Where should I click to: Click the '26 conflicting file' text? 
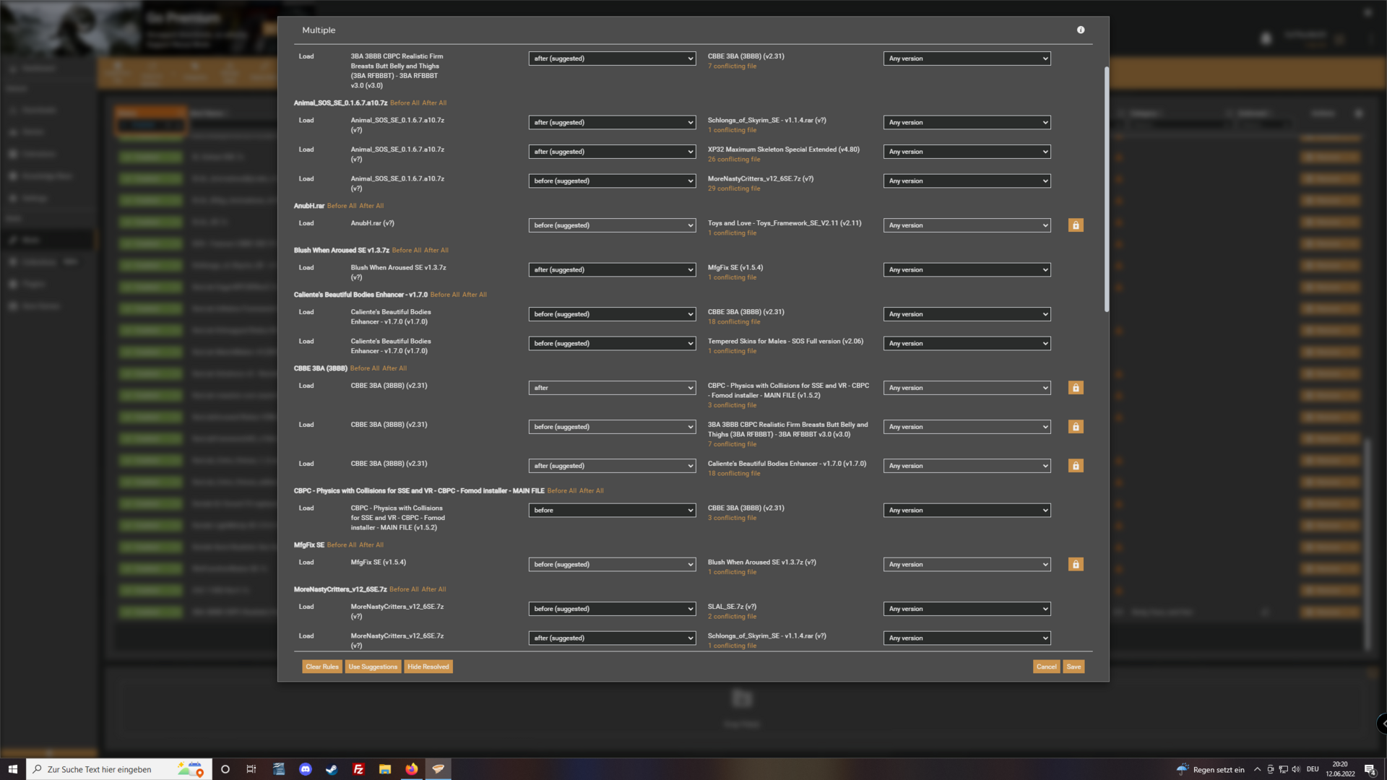[734, 160]
